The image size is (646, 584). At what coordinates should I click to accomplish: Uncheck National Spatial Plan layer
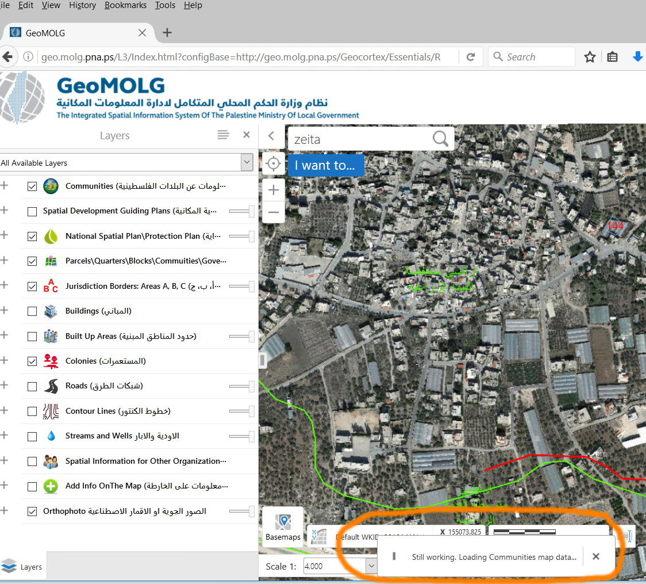(x=32, y=236)
